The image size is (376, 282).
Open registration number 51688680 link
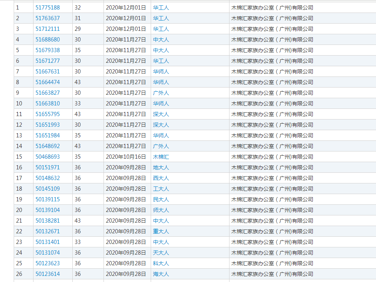(48, 40)
